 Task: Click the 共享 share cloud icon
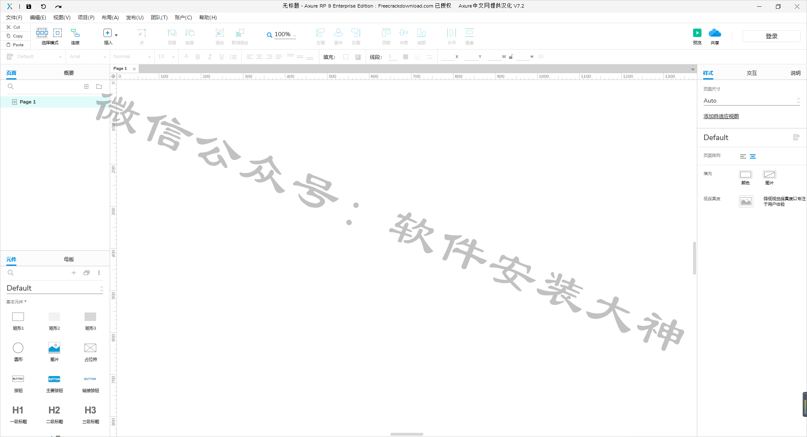715,33
